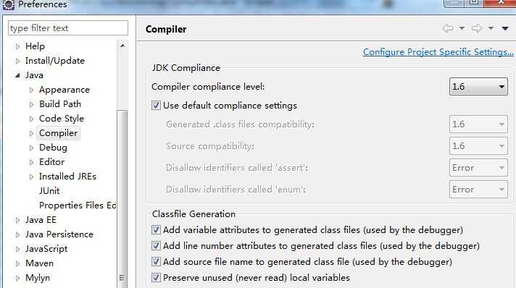
Task: Open the back history dropdown arrow
Action: pyautogui.click(x=462, y=29)
